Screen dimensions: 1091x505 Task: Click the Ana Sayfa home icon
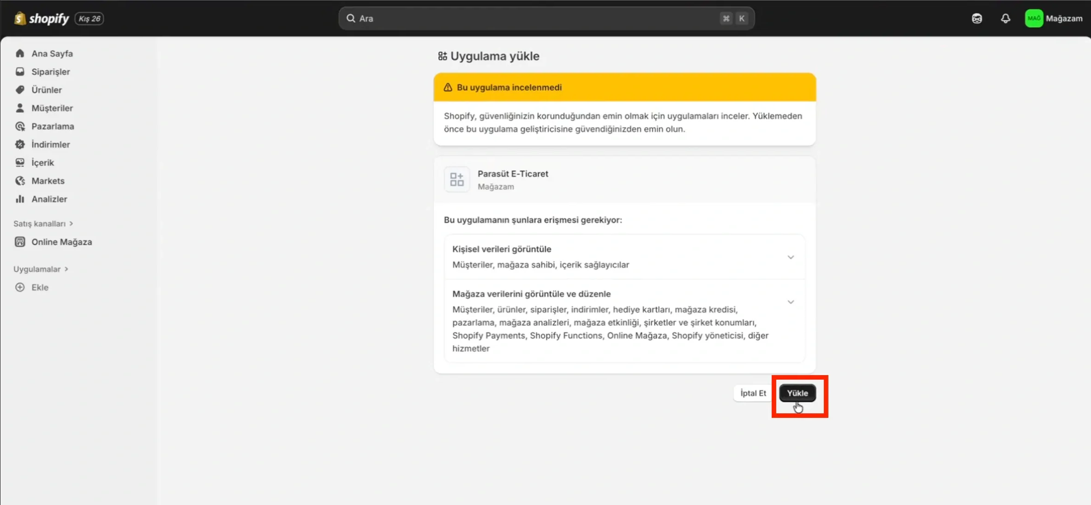pos(20,53)
